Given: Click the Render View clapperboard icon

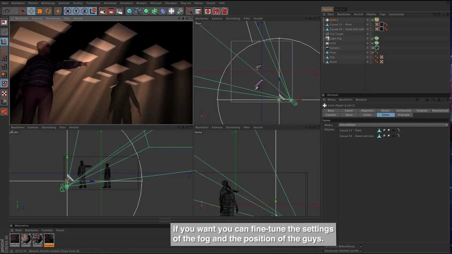Looking at the screenshot, I should click(103, 11).
